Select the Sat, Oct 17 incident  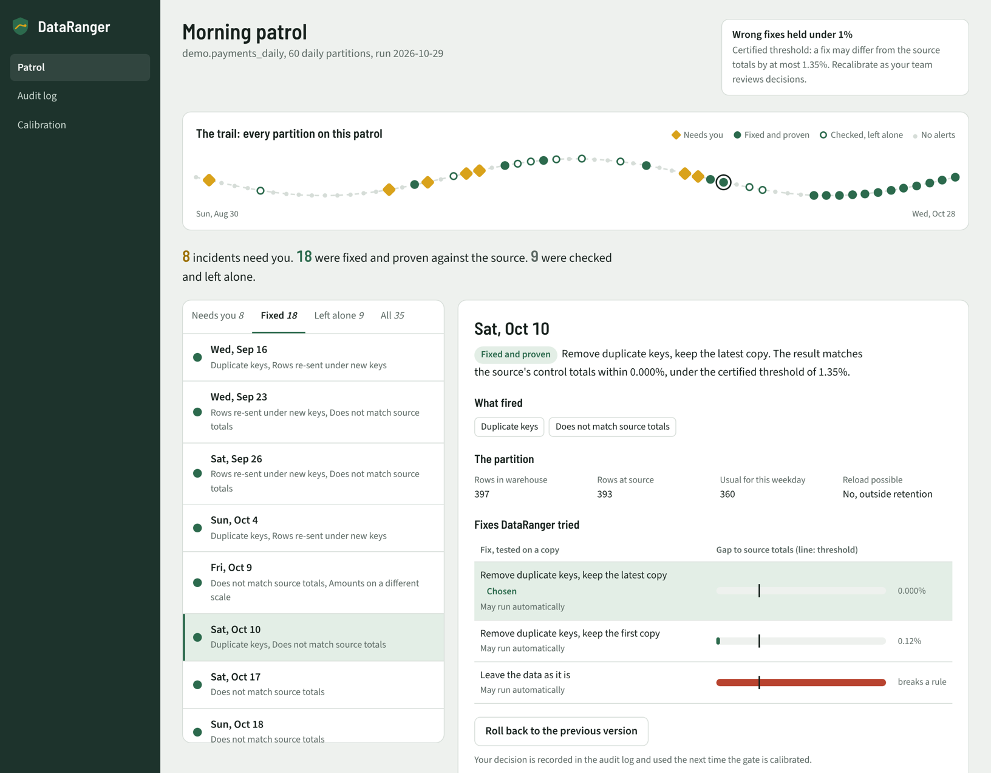313,684
